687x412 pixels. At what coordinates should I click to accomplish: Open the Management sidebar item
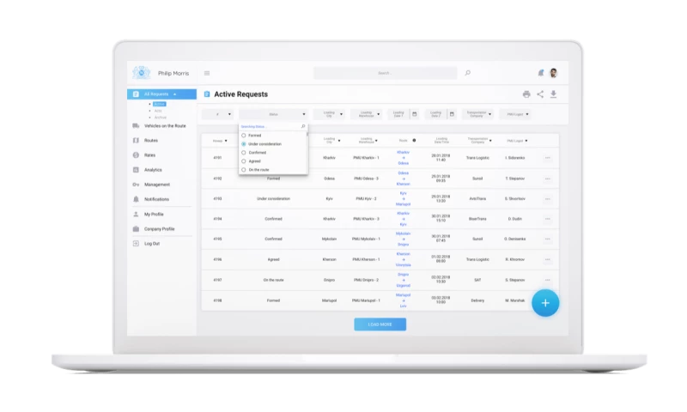tap(157, 185)
